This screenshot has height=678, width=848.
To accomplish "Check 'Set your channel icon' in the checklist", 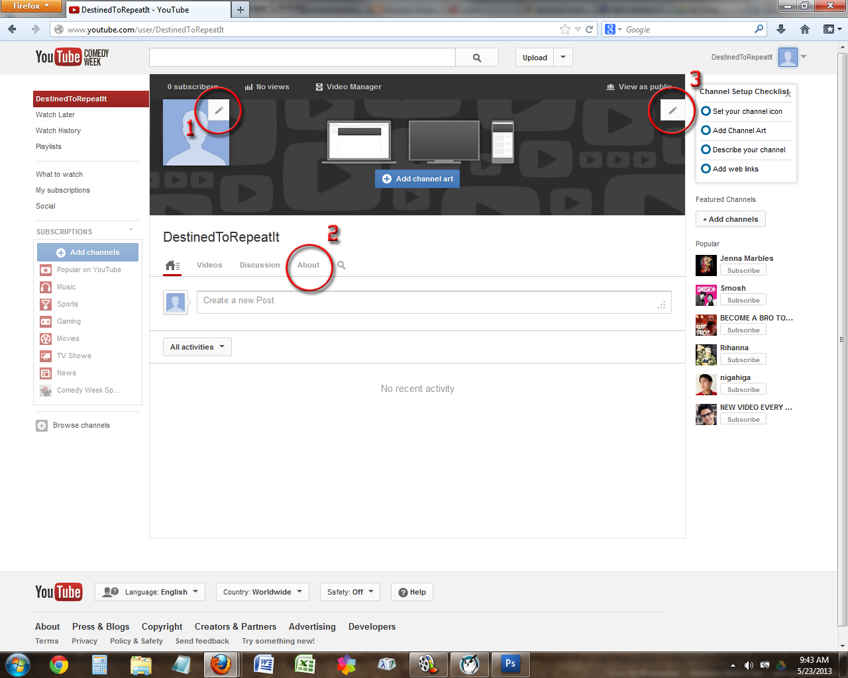I will pos(706,112).
